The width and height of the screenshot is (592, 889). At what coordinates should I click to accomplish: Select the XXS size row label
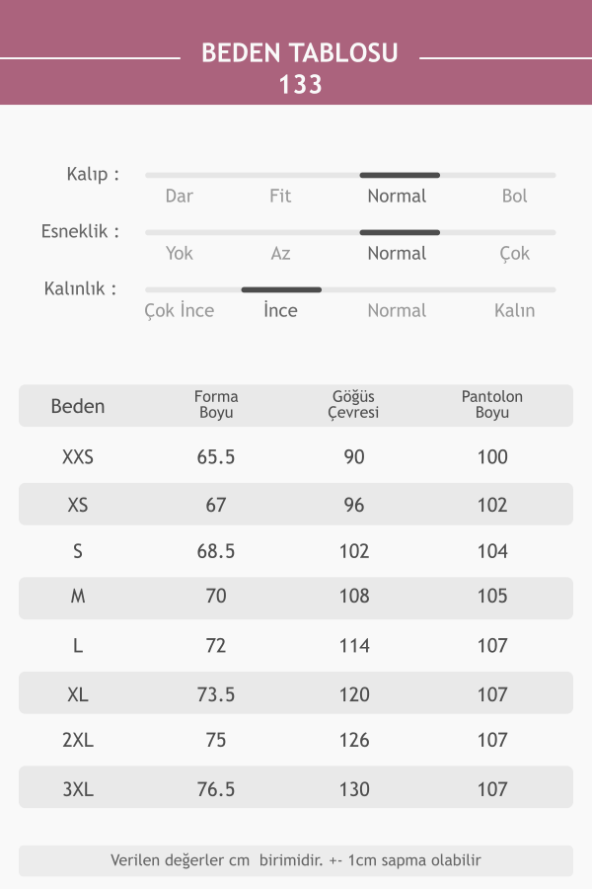(x=78, y=457)
